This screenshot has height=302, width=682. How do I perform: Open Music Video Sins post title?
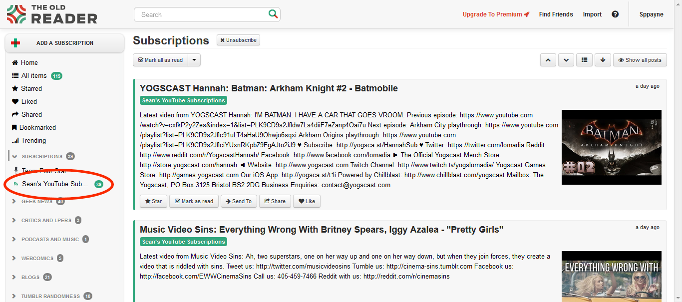322,230
